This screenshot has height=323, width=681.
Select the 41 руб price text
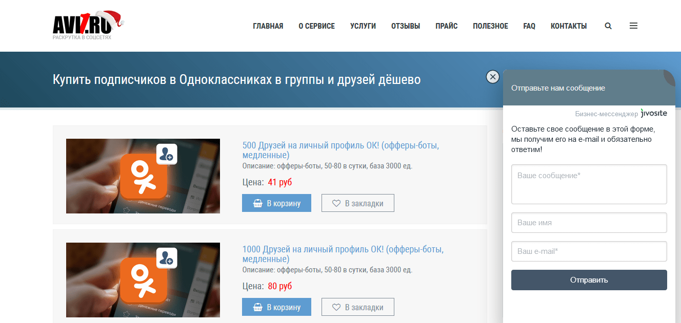tap(280, 182)
